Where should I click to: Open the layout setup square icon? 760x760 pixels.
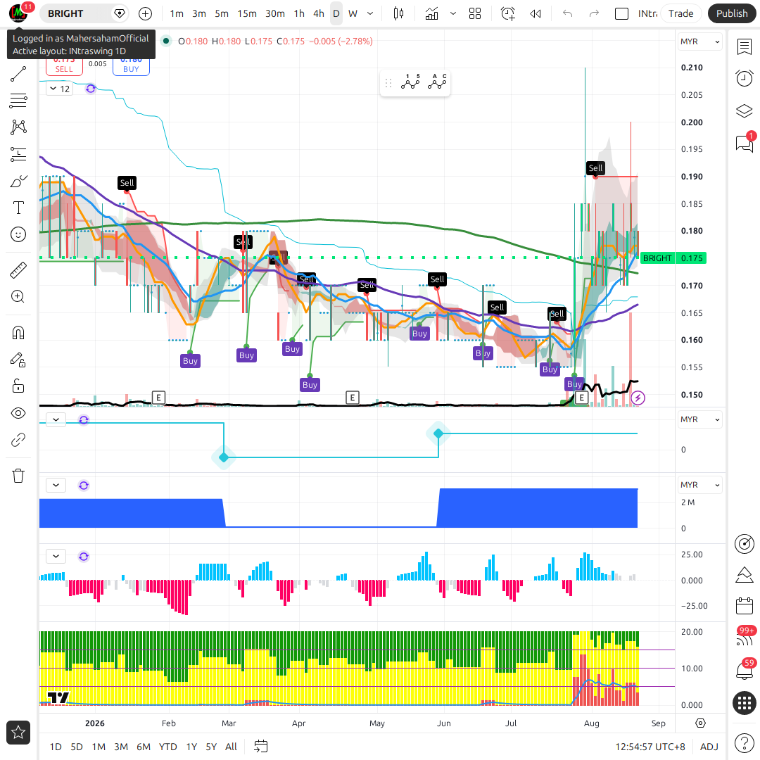(x=621, y=13)
